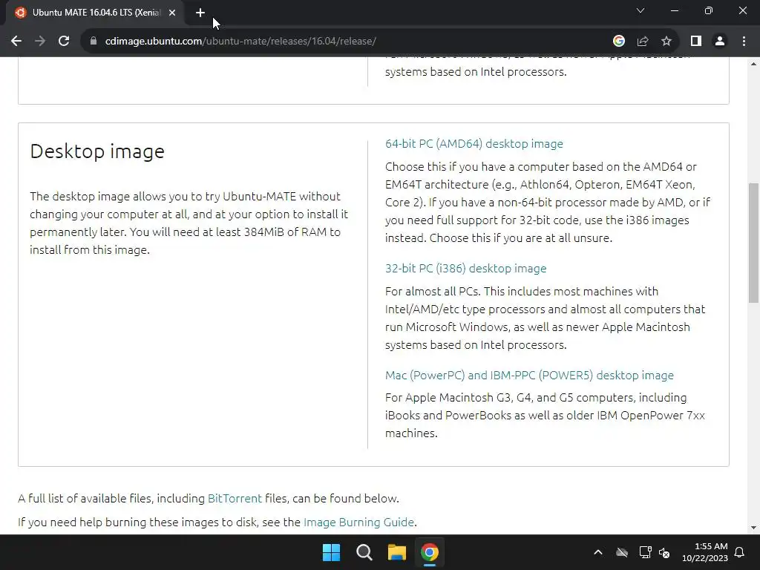This screenshot has height=570, width=760.
Task: Open Chrome side panel
Action: pos(696,42)
